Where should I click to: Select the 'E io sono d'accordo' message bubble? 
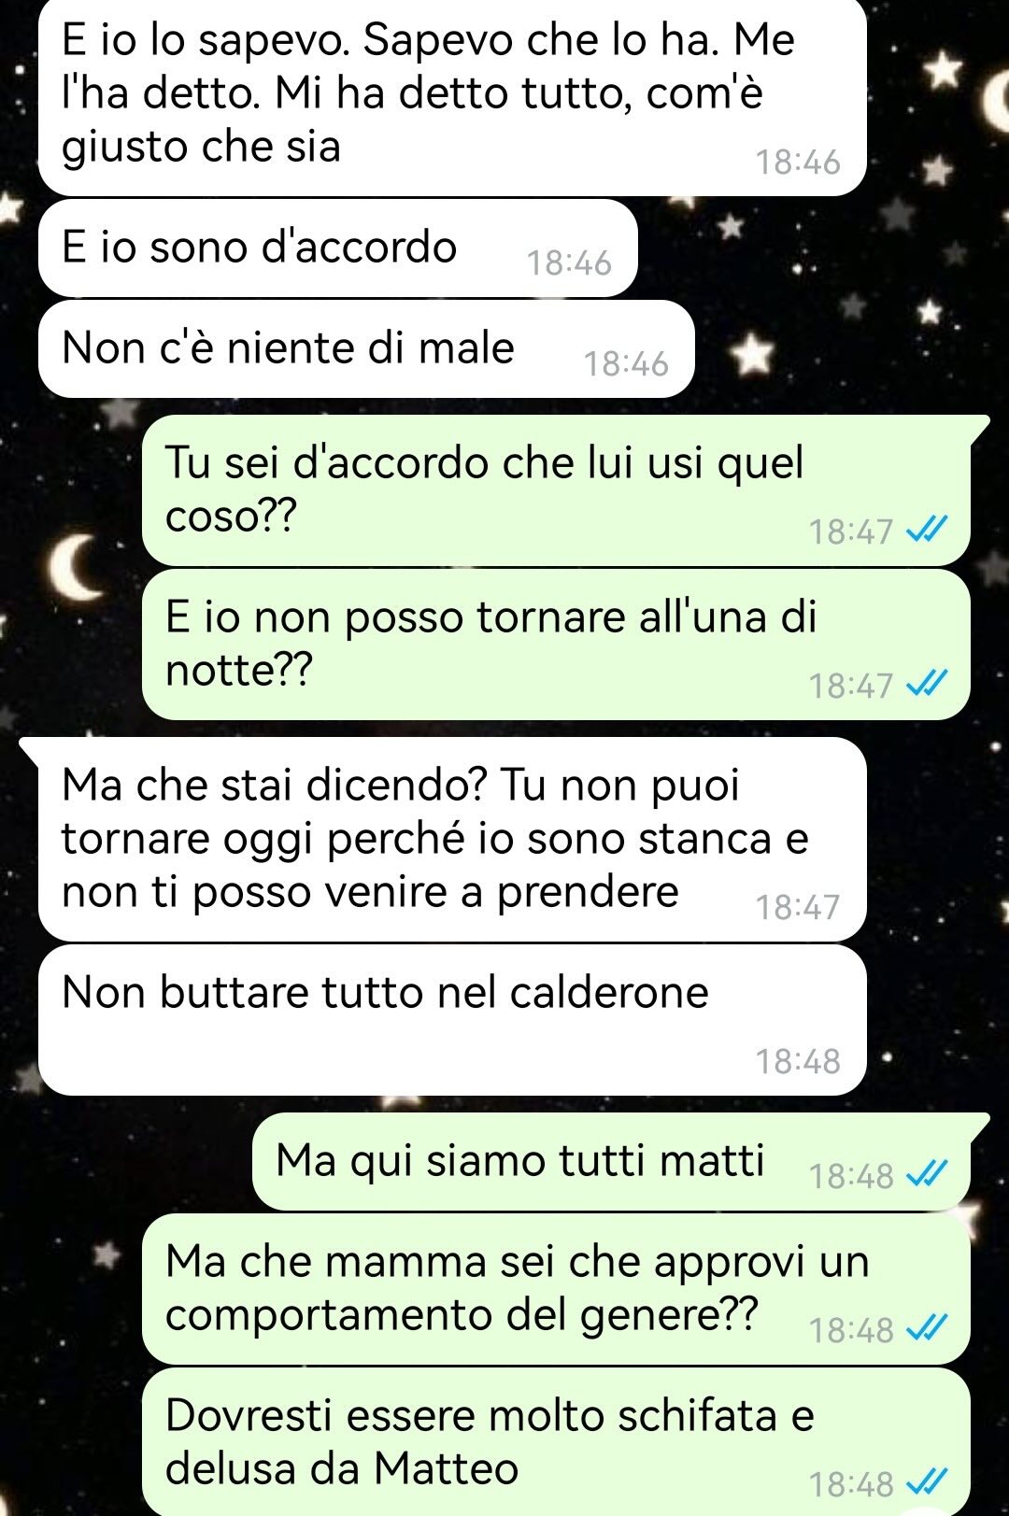pos(338,248)
